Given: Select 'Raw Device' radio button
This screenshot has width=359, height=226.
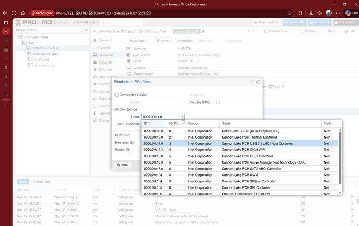Looking at the screenshot, I should (117, 109).
